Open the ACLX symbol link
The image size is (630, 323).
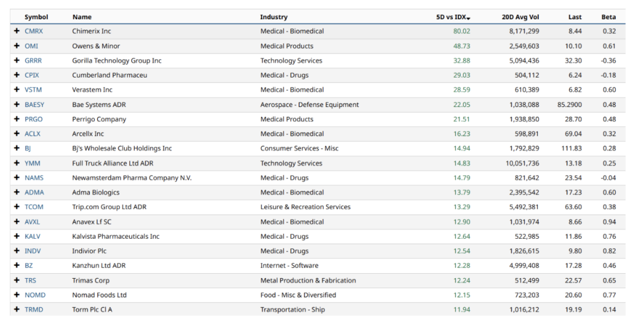[33, 134]
